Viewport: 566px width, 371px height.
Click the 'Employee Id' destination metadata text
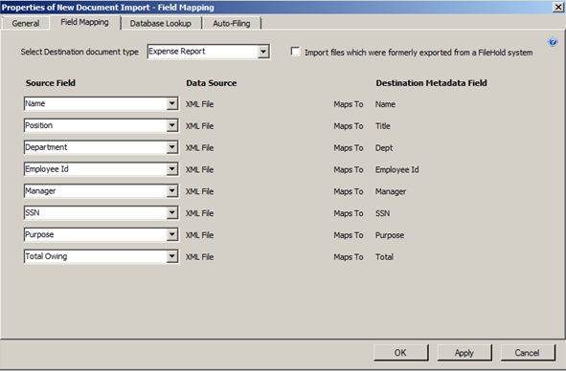[x=397, y=169]
